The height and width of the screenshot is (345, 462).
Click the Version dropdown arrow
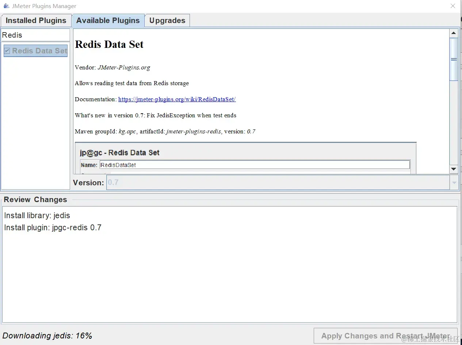(454, 182)
